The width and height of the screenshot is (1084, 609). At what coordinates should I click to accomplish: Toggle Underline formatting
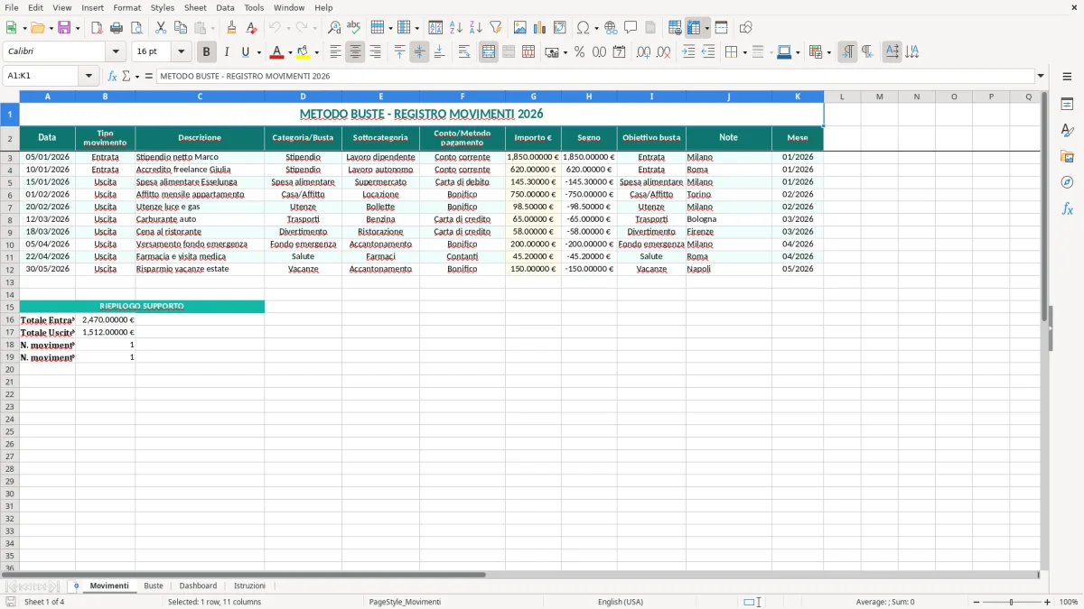tap(245, 52)
